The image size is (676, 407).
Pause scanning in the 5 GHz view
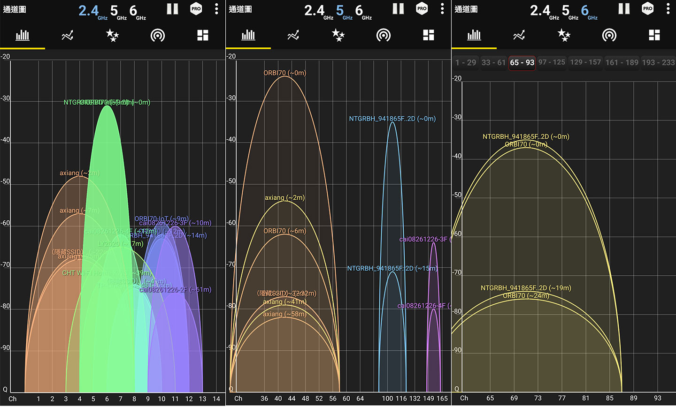pos(398,9)
